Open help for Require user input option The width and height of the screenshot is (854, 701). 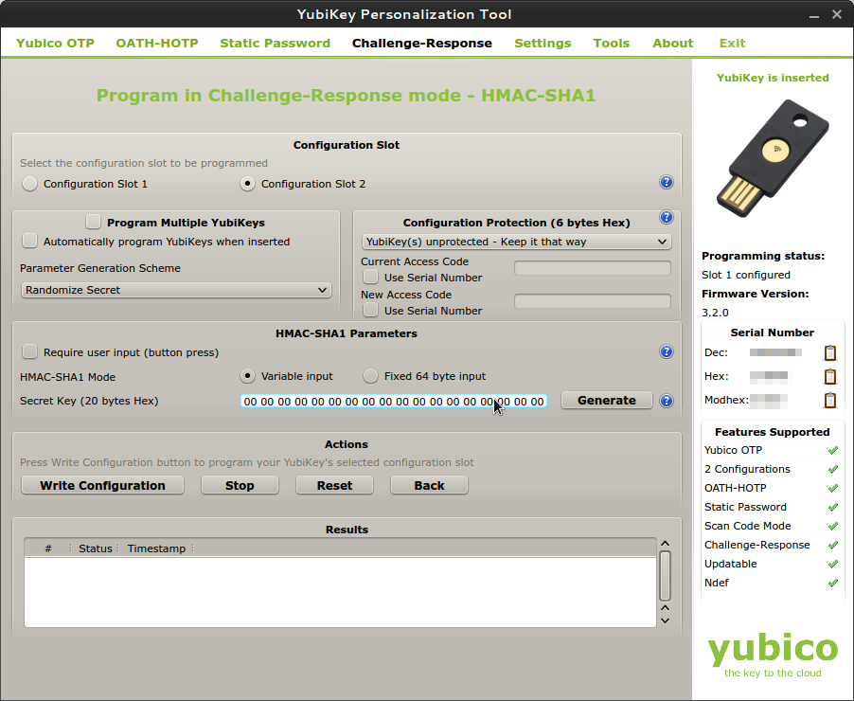tap(666, 352)
